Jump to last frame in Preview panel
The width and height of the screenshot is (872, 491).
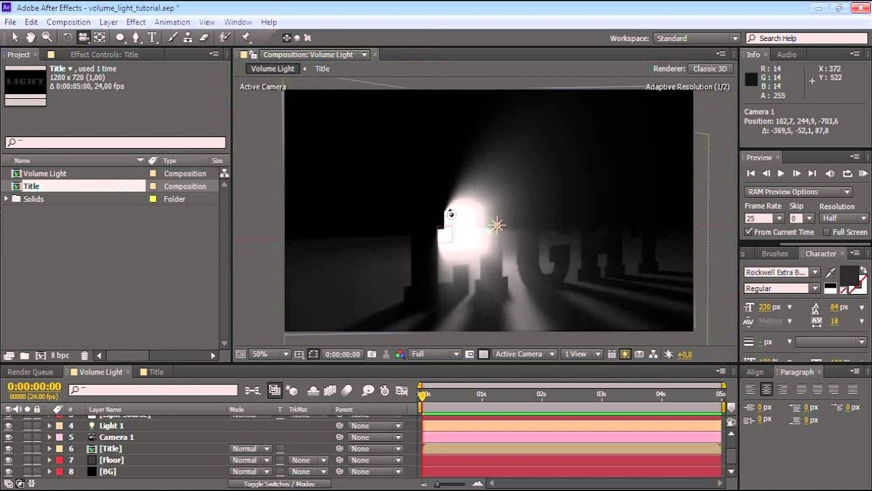812,174
